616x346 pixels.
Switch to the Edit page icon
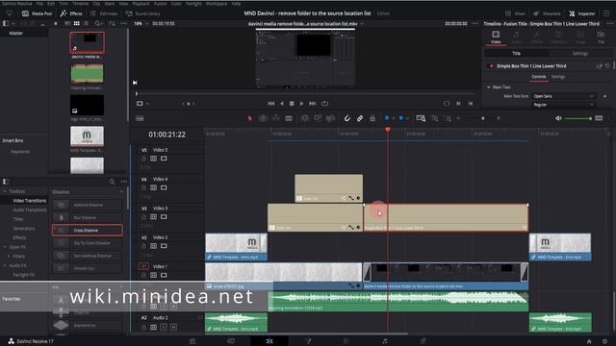coord(269,341)
